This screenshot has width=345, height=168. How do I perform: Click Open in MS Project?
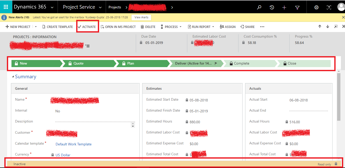pos(118,27)
